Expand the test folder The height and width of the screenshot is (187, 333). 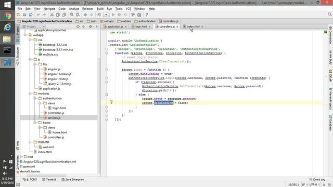(x=21, y=157)
